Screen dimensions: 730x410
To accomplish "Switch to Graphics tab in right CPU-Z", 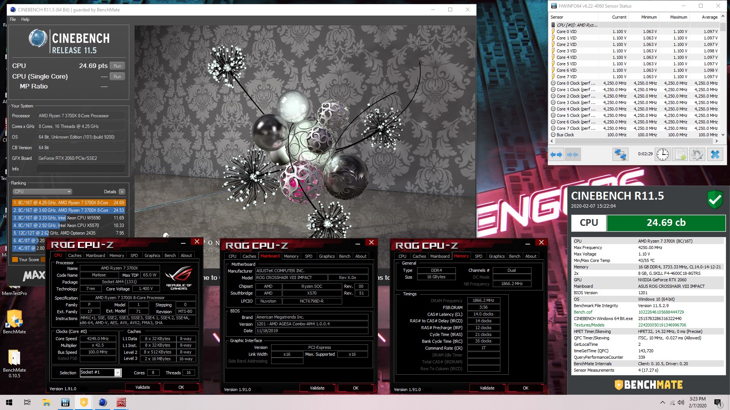I will pos(497,256).
